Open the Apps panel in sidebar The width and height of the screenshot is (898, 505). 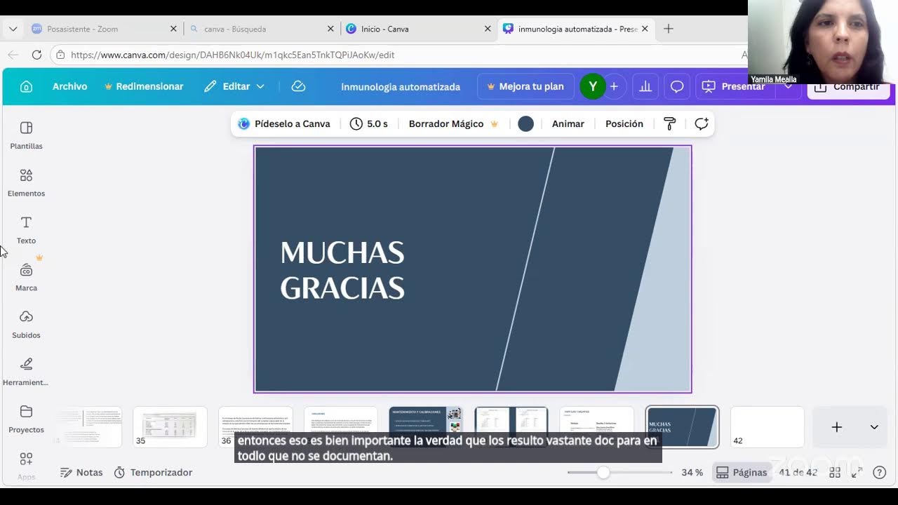point(26,466)
